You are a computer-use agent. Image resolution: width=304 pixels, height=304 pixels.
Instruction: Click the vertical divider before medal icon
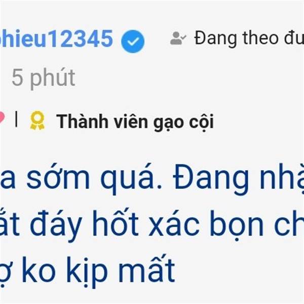[16, 119]
